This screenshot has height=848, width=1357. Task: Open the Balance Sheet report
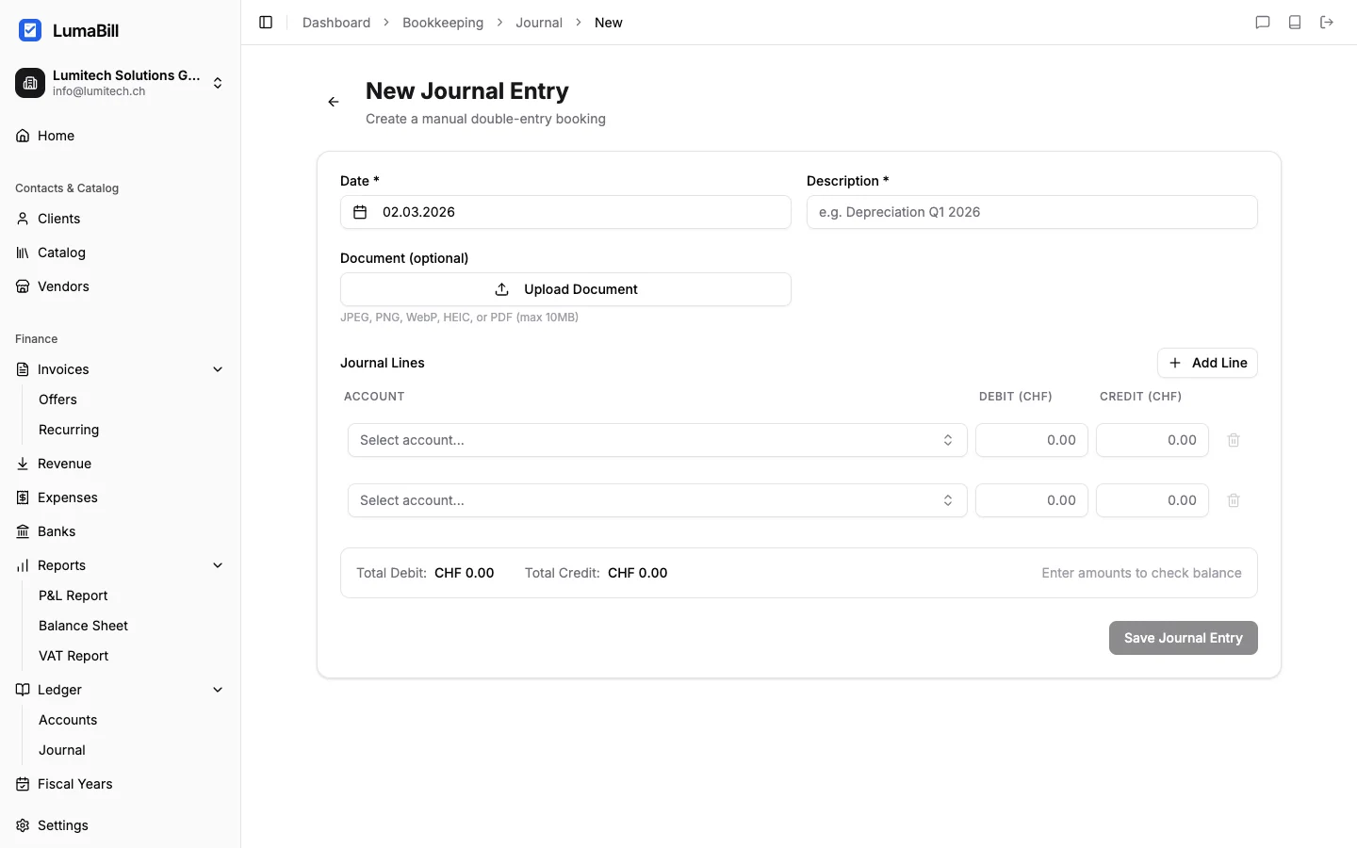click(83, 626)
